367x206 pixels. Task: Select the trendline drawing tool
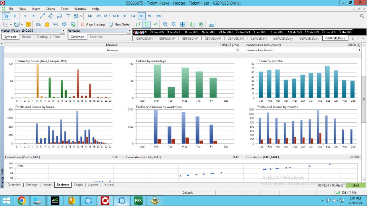(42, 16)
